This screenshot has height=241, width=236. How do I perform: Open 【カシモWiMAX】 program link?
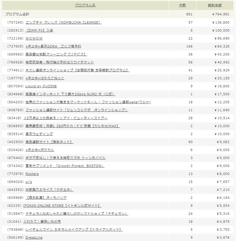tap(72, 126)
